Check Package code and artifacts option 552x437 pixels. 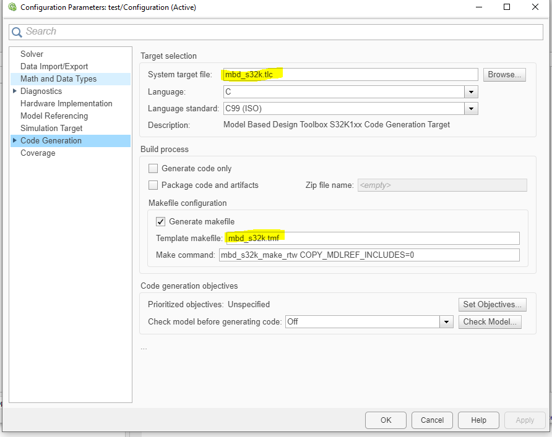click(153, 185)
